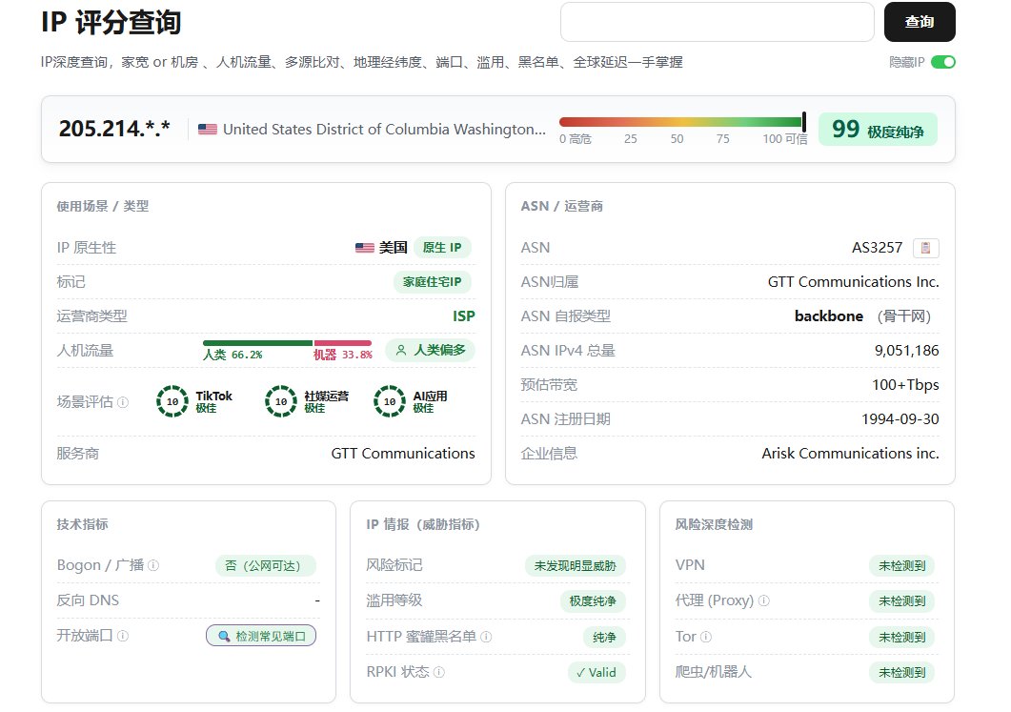The height and width of the screenshot is (712, 1011).
Task: Click the magnifier icon in 检测常见端口
Action: (x=224, y=637)
